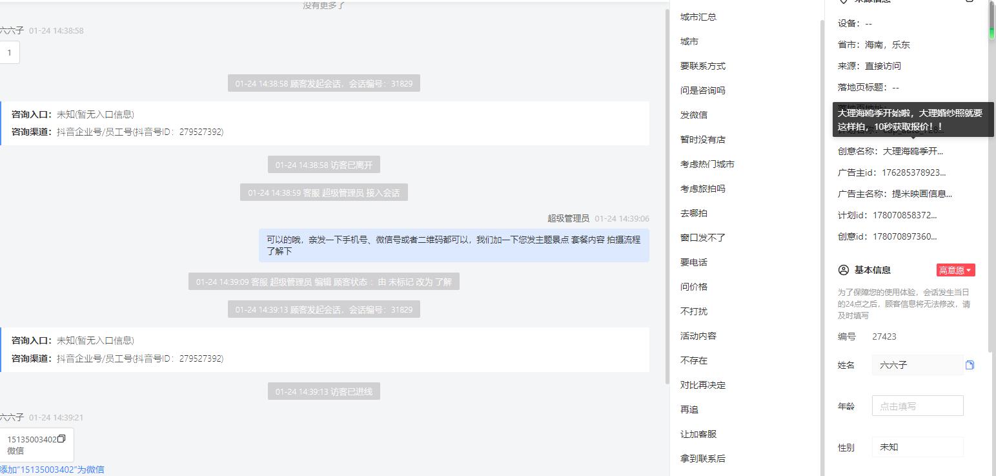Click the green scrollbar in the info panel

[992, 19]
